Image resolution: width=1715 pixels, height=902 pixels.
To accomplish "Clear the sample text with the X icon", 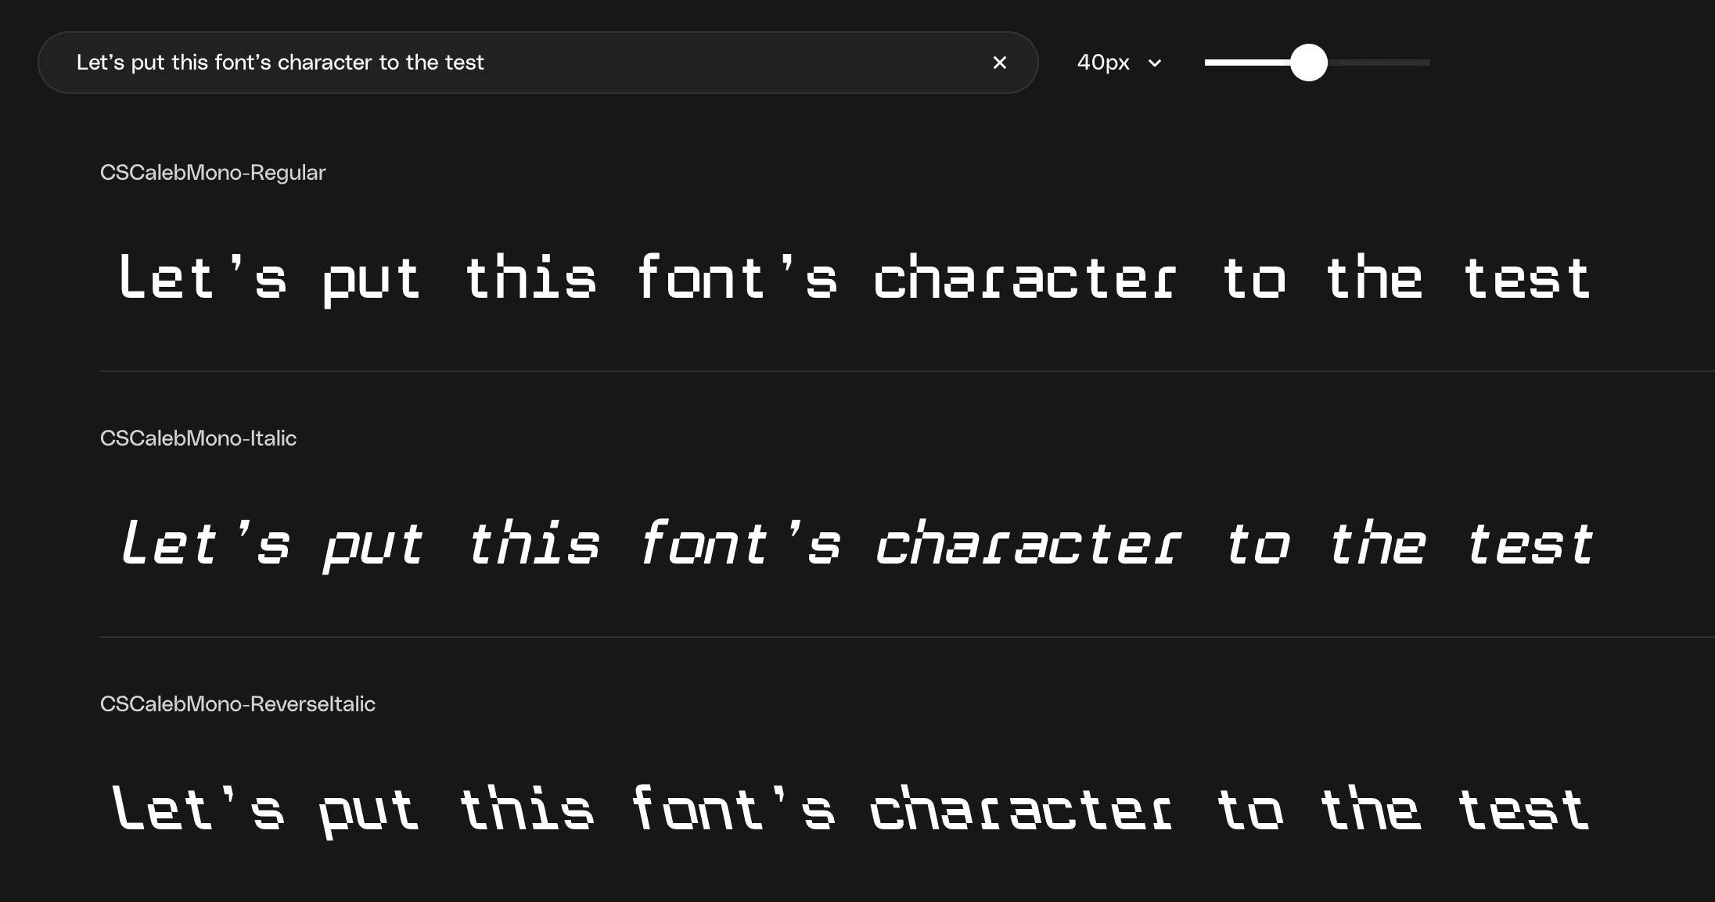I will [x=999, y=63].
